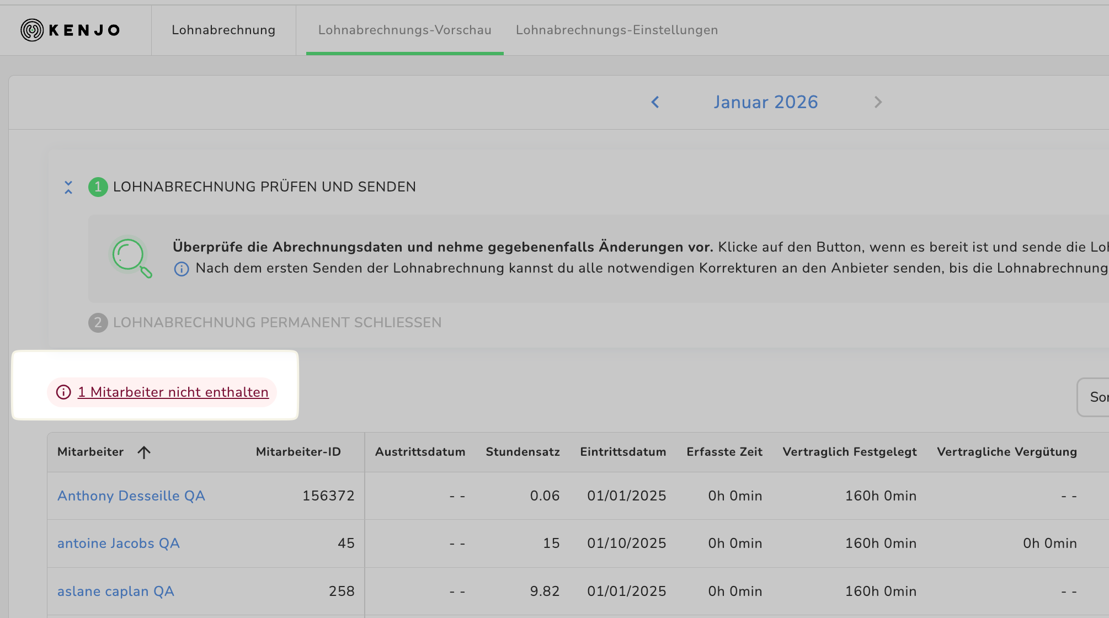Viewport: 1109px width, 618px height.
Task: Click the Kenjo logo icon
Action: 32,30
